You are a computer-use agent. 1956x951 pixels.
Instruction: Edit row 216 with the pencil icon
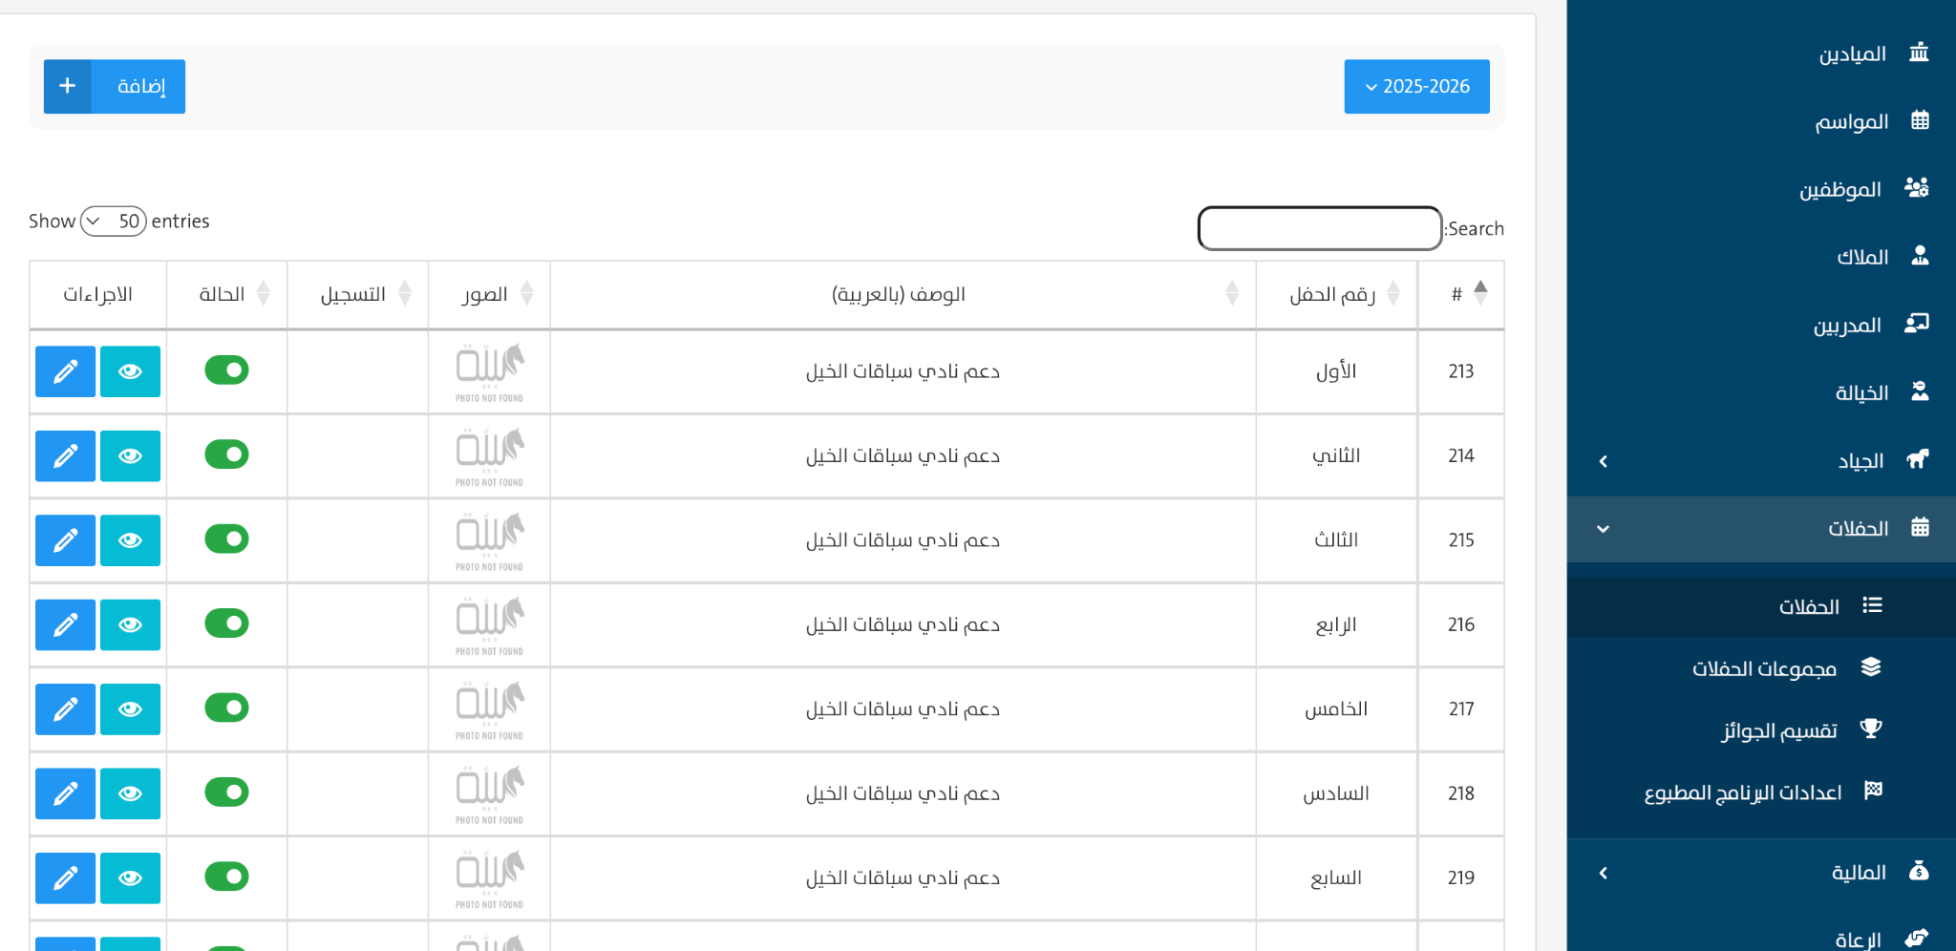[65, 624]
